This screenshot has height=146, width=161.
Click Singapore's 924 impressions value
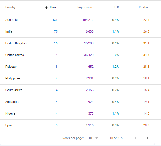coord(91,102)
